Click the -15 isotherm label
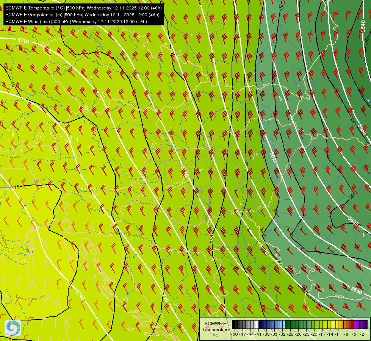Viewport: 371px width, 341px height. click(x=16, y=187)
